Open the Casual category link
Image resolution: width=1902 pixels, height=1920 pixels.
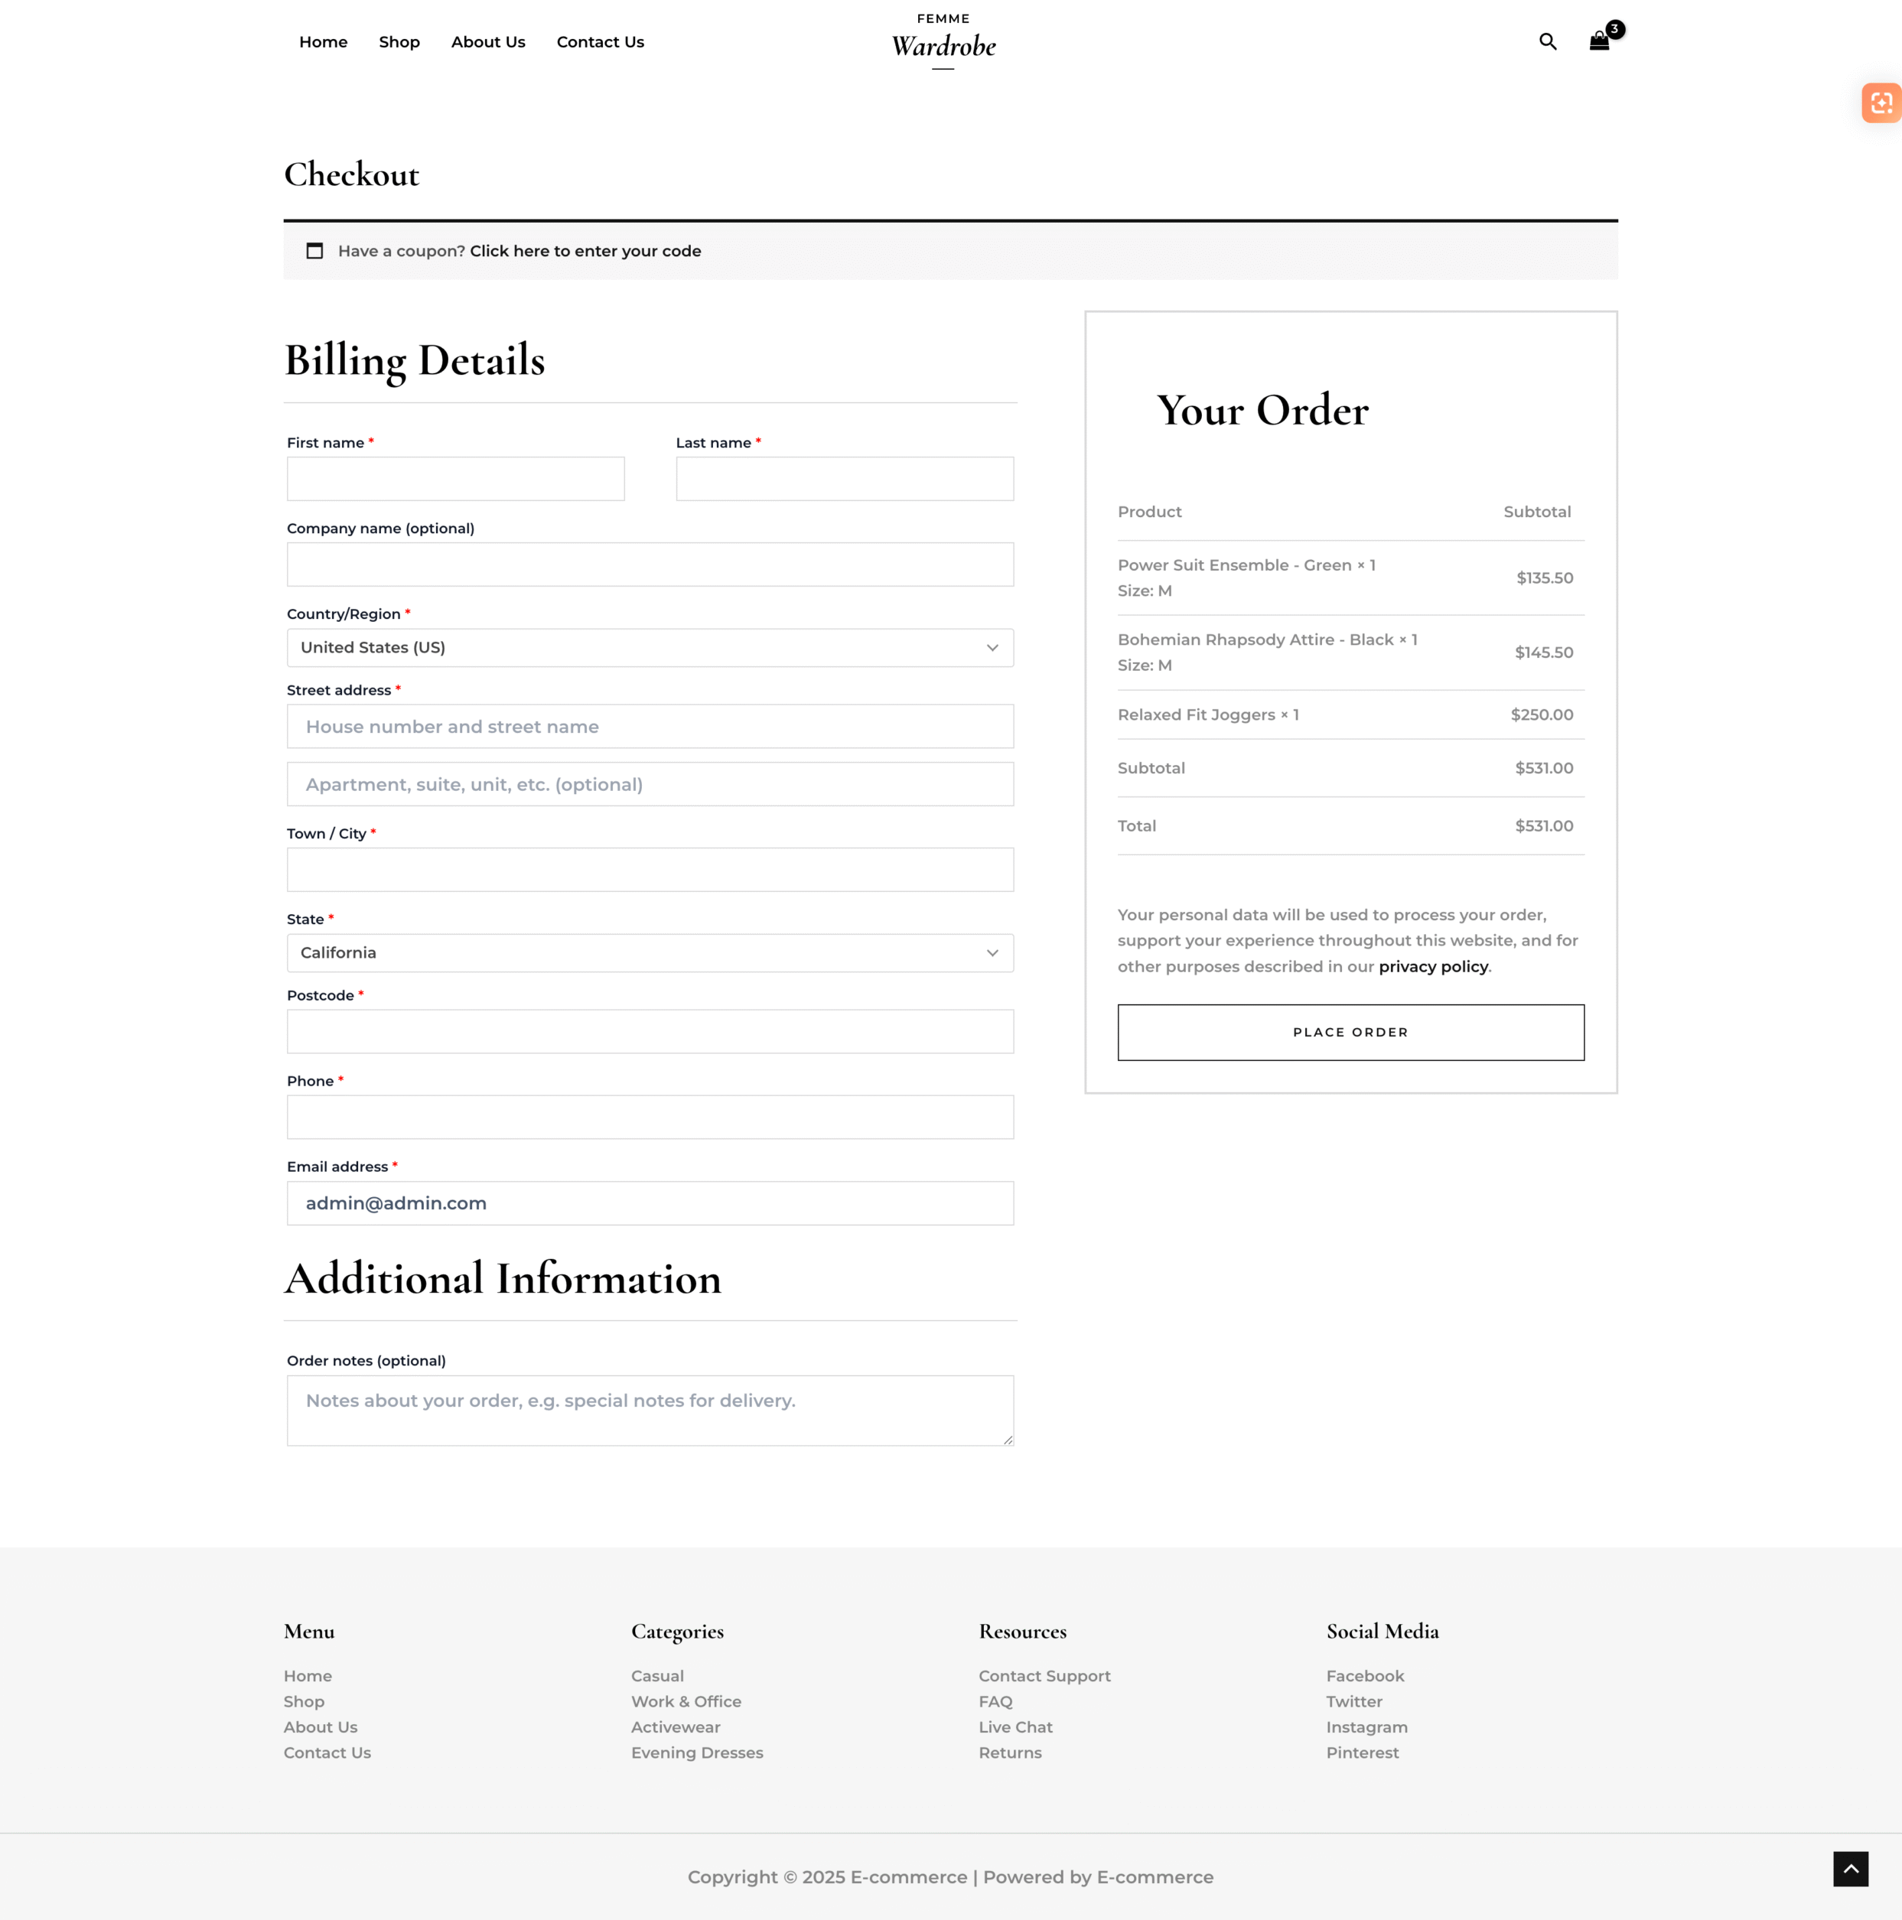pyautogui.click(x=658, y=1675)
